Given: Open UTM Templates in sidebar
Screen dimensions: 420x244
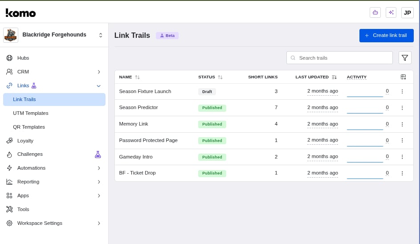Looking at the screenshot, I should (31, 113).
